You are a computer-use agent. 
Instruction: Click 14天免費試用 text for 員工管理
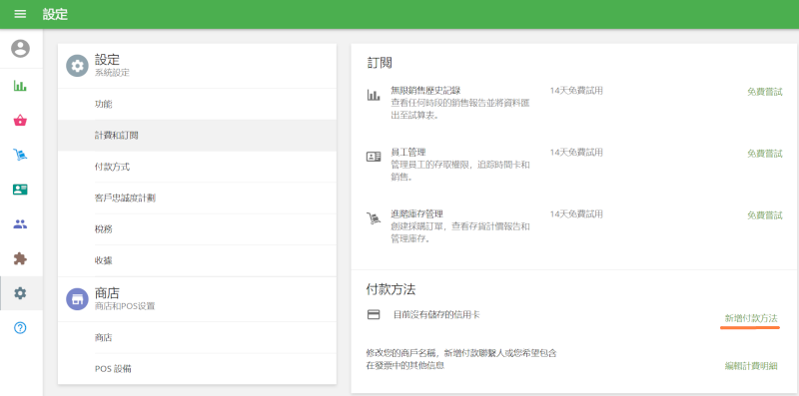click(x=576, y=153)
